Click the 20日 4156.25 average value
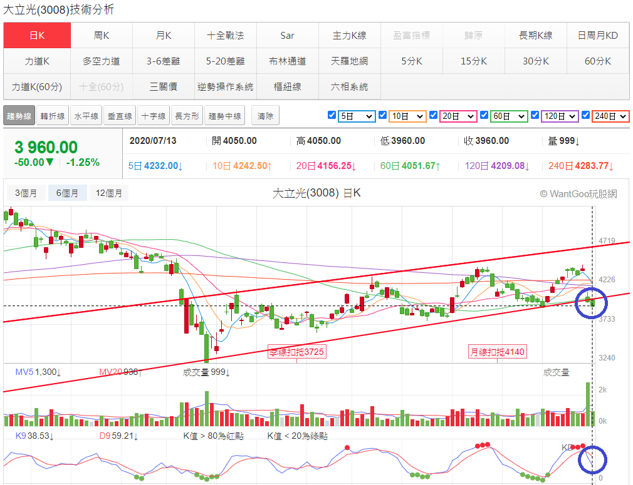The height and width of the screenshot is (485, 633). tap(326, 166)
